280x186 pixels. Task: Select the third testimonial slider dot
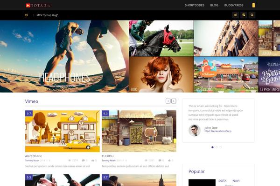tap(221, 147)
